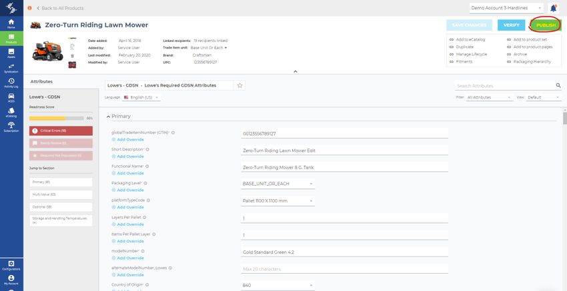Click the orange alert icon beside Back
Image resolution: width=567 pixels, height=291 pixels.
29,8
